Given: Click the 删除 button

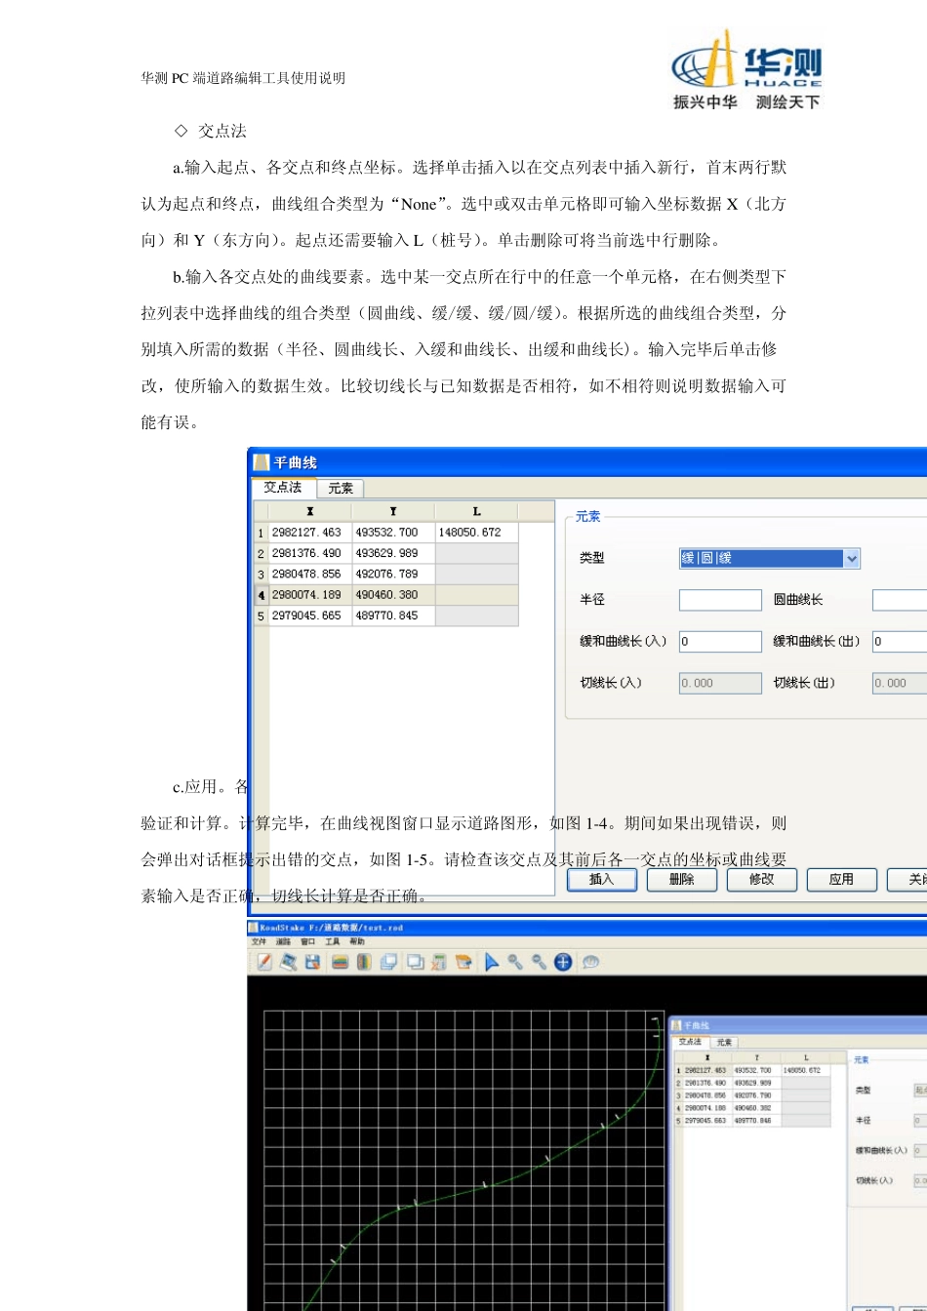Looking at the screenshot, I should click(682, 879).
